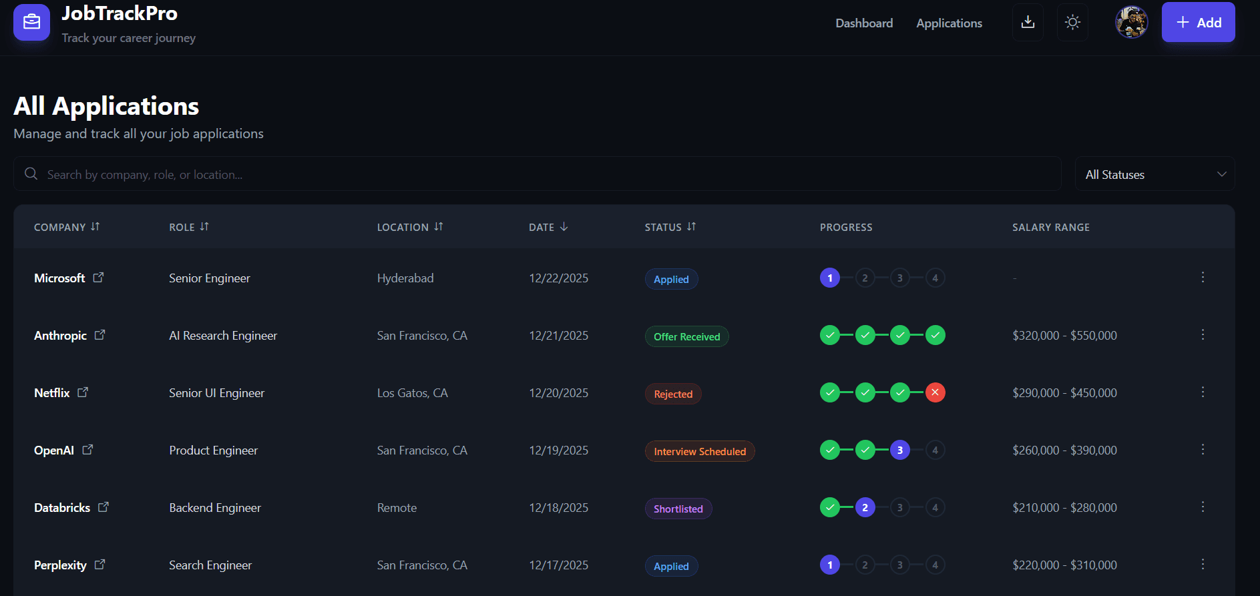Open OpenAI external link icon
The width and height of the screenshot is (1260, 596).
(x=87, y=449)
